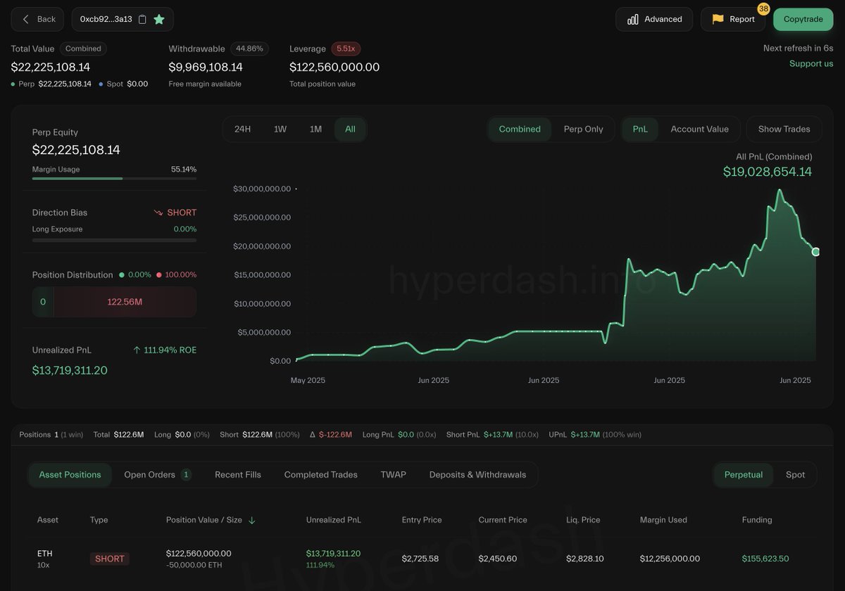Expand the Show Trades overlay
This screenshot has width=845, height=591.
tap(784, 129)
